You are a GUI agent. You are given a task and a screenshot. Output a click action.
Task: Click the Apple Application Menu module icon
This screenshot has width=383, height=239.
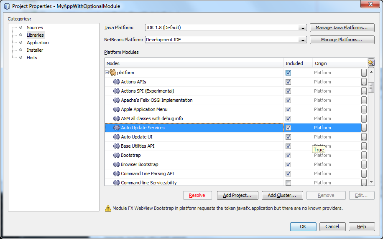click(117, 109)
